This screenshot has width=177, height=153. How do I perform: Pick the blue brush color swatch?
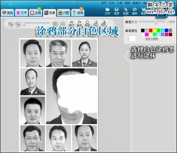(167, 30)
